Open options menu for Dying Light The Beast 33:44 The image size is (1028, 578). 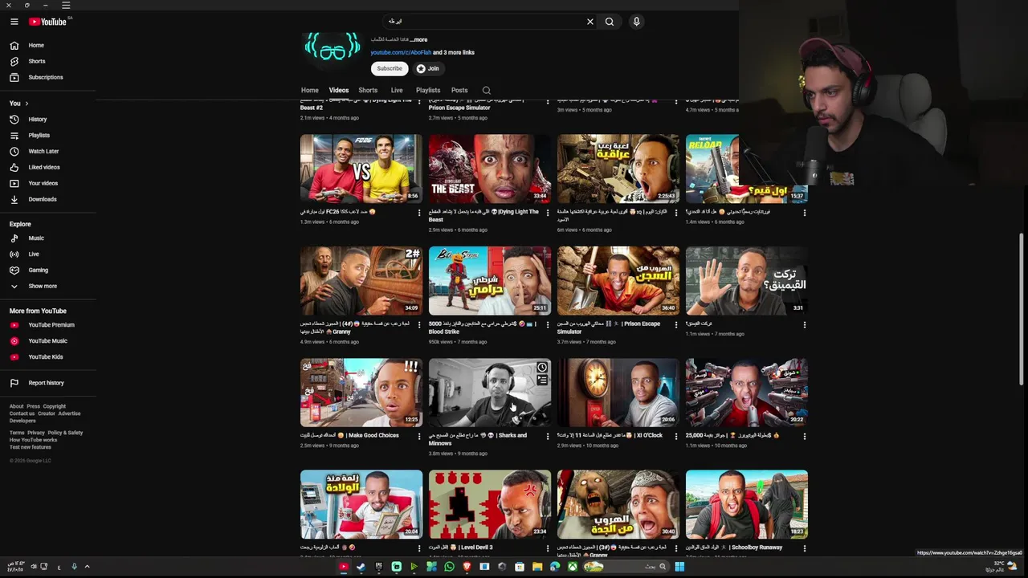point(547,213)
